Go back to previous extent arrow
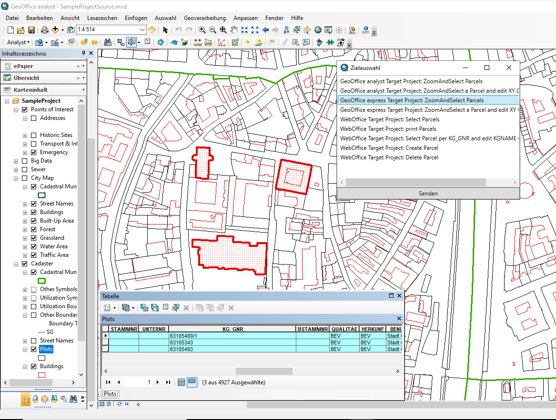Screen dimensions: 556x420 pyautogui.click(x=265, y=30)
